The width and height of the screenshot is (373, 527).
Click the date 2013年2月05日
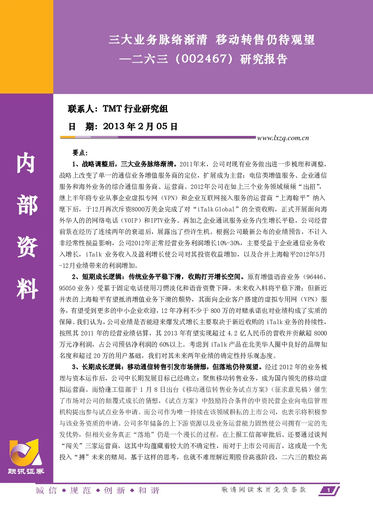pos(140,126)
